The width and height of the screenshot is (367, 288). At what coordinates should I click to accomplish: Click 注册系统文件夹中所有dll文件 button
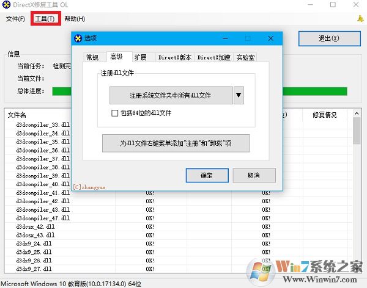[171, 95]
